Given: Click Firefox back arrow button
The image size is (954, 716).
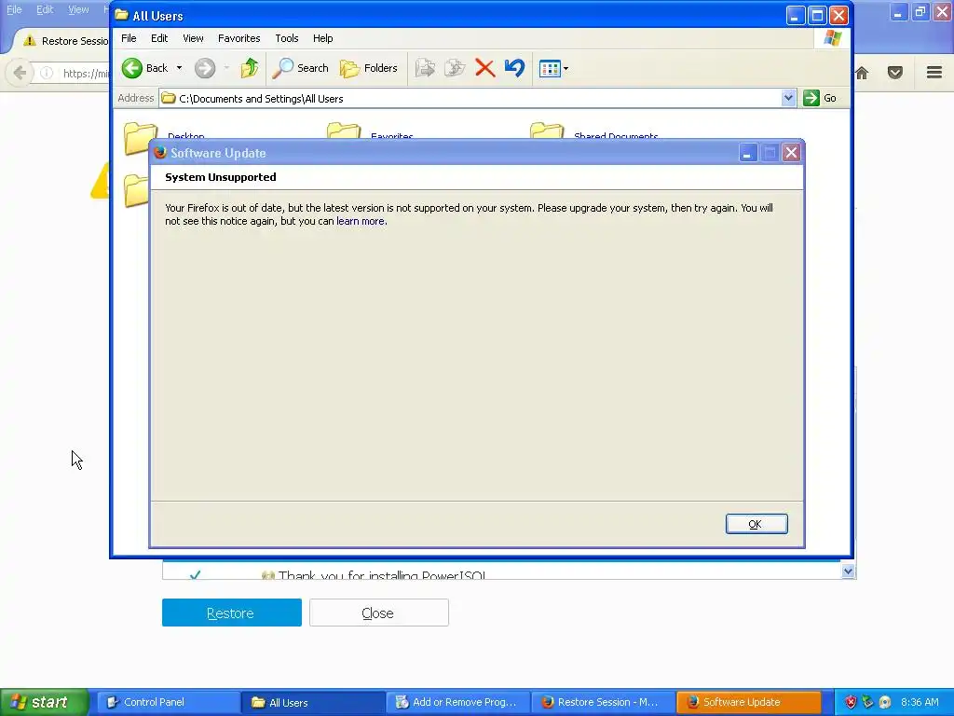Looking at the screenshot, I should [20, 73].
